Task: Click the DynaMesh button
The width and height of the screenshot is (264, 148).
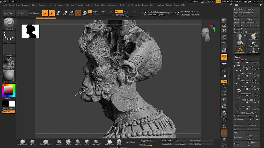Action: 130,142
